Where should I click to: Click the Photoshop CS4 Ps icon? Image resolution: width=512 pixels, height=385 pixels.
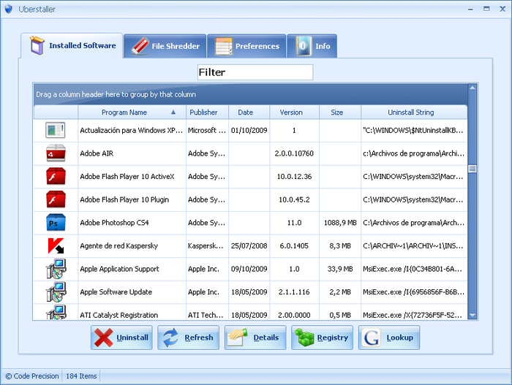[56, 223]
